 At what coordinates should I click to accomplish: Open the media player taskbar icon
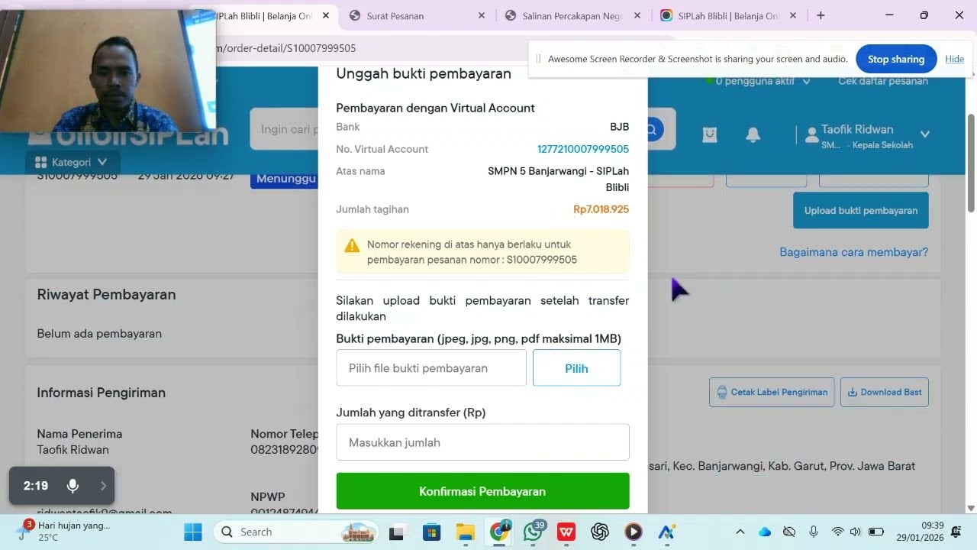pos(634,532)
